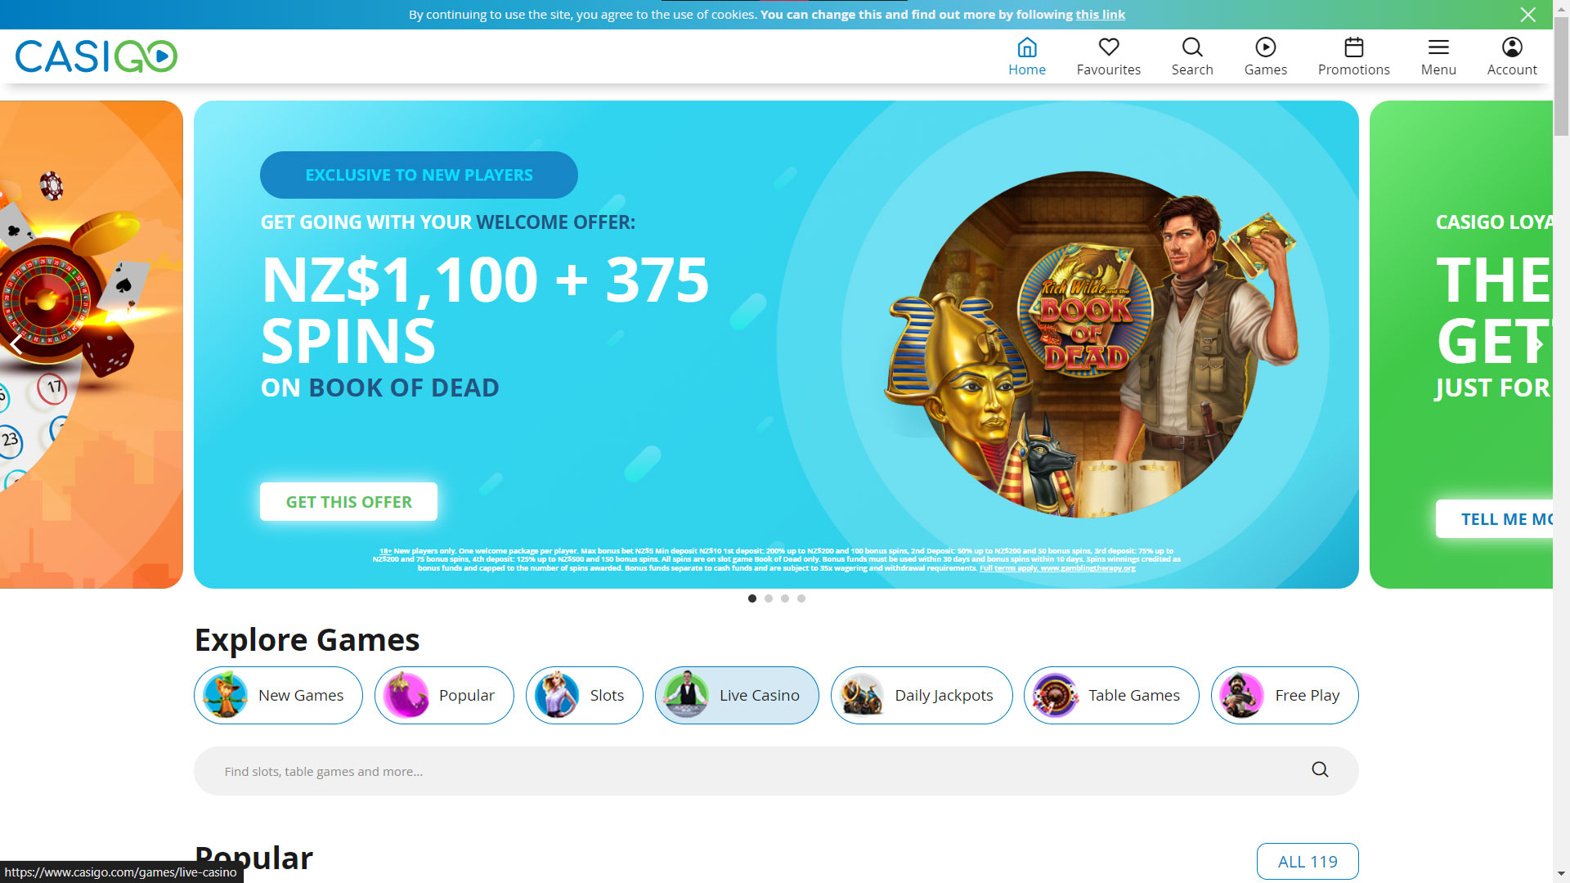Open the hamburger Menu icon

click(x=1438, y=47)
